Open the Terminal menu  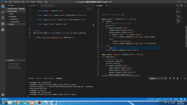[39, 2]
